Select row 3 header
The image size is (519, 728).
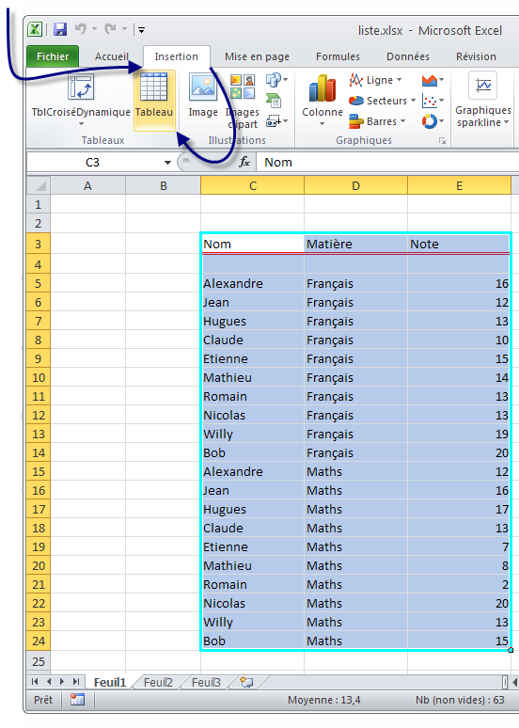[x=39, y=245]
